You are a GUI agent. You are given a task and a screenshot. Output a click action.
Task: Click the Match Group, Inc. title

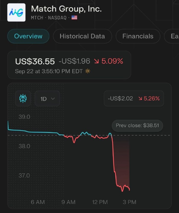[66, 9]
